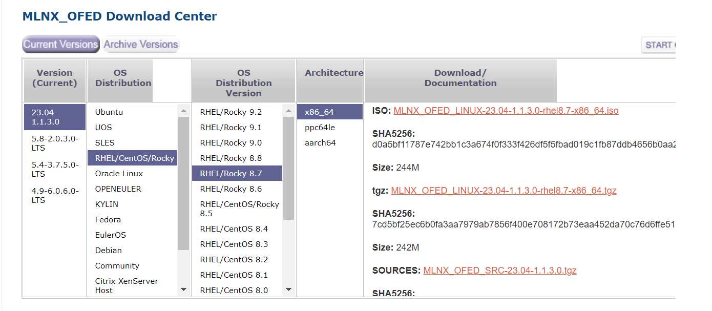The width and height of the screenshot is (712, 311).
Task: Select version 5.8-2.0.3.0-LTS
Action: [x=54, y=143]
